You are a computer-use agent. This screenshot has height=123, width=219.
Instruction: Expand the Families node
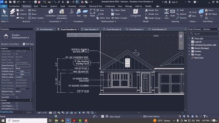click(x=189, y=51)
